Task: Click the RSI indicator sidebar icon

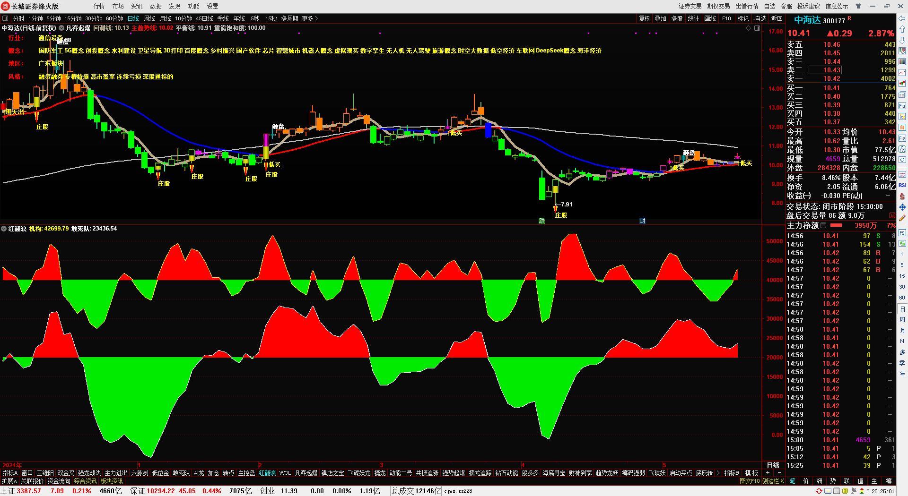Action: point(902,185)
